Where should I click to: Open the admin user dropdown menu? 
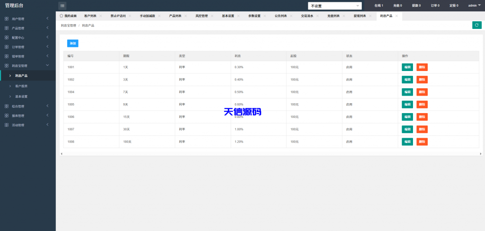[474, 6]
